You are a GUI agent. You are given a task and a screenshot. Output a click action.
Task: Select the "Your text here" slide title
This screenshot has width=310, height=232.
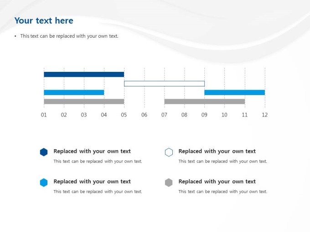[x=44, y=20]
